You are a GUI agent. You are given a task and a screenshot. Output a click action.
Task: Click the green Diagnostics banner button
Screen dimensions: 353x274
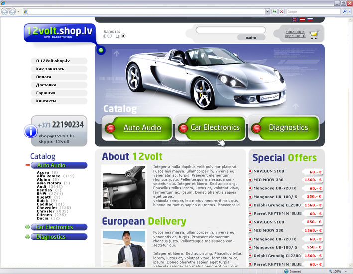[284, 128]
